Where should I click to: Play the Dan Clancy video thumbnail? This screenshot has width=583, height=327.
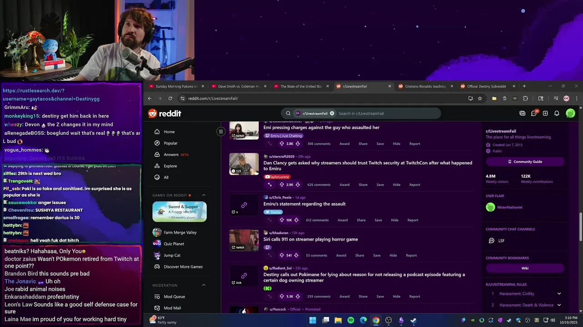(244, 164)
